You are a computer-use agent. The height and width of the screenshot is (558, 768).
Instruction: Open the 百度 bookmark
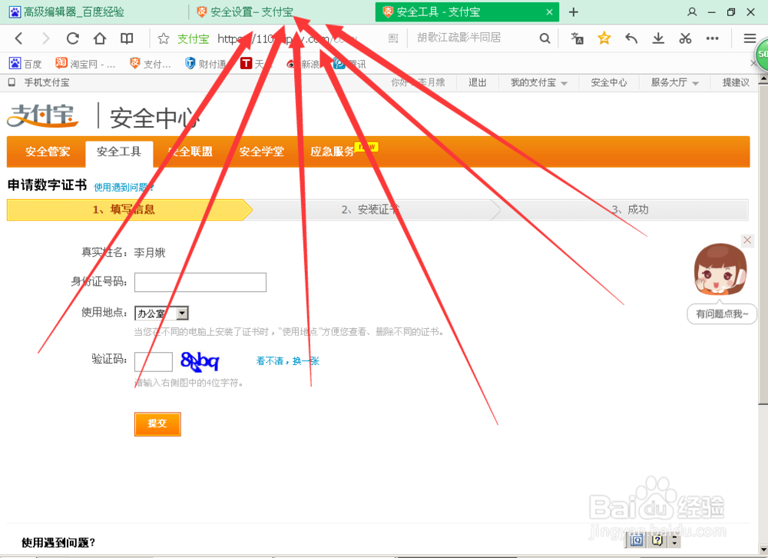pyautogui.click(x=25, y=64)
